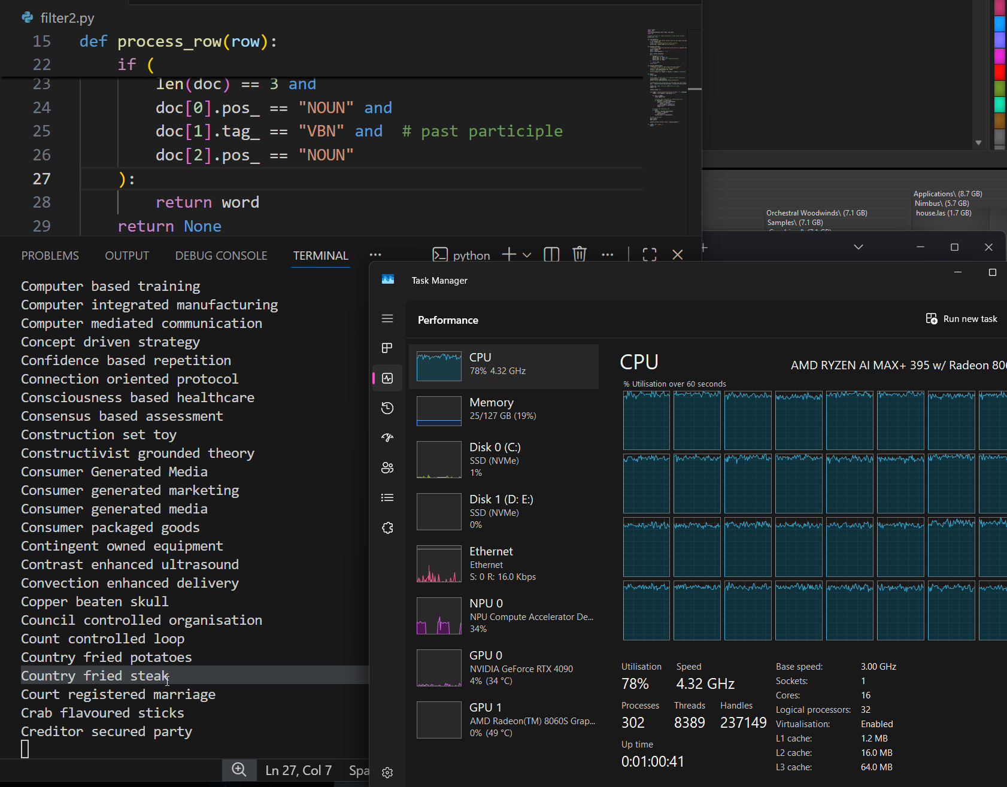This screenshot has height=787, width=1007.
Task: Open the Processes page in Task Manager
Action: coord(387,348)
